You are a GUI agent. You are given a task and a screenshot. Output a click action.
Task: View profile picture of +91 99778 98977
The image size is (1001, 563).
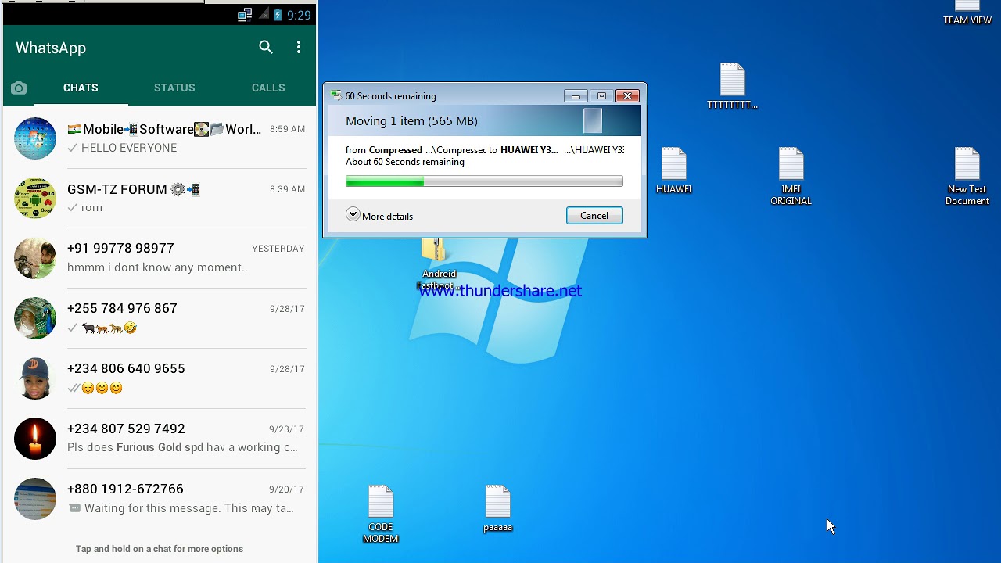(35, 258)
